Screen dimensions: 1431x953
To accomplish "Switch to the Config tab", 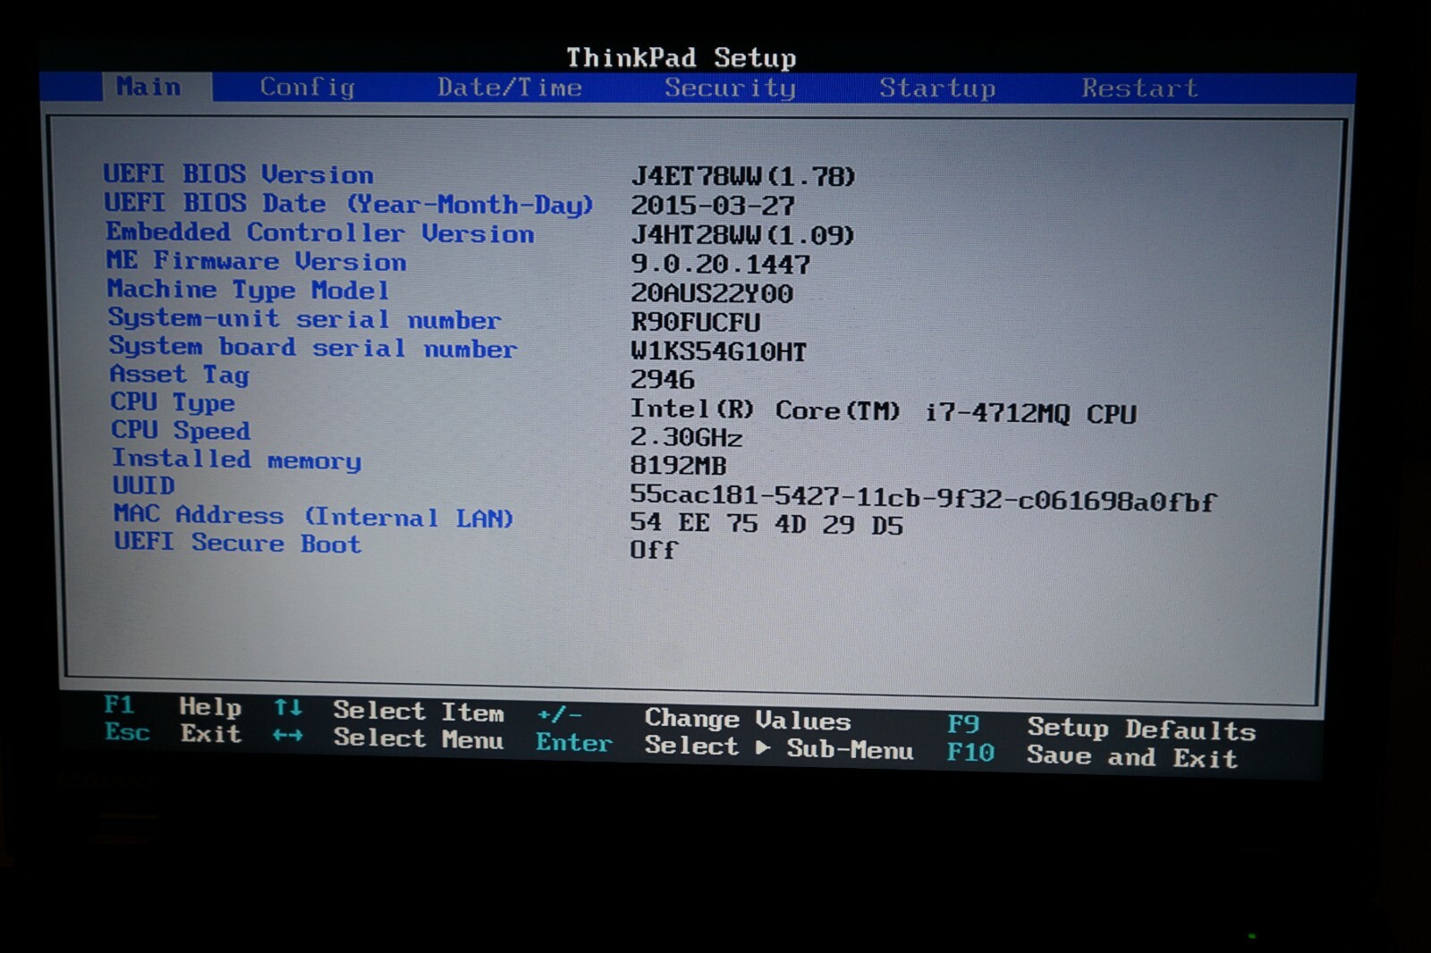I will 307,88.
